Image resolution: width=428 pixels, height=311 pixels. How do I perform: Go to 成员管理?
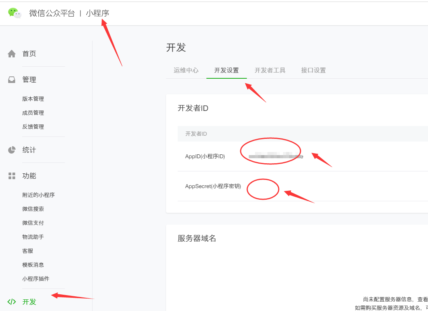33,113
